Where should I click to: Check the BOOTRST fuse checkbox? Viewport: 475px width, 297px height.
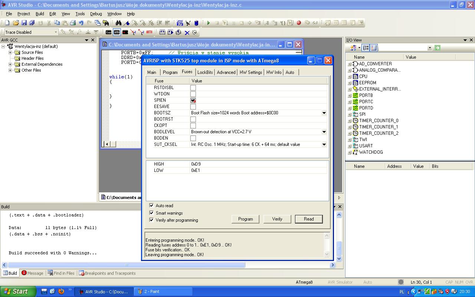[193, 119]
